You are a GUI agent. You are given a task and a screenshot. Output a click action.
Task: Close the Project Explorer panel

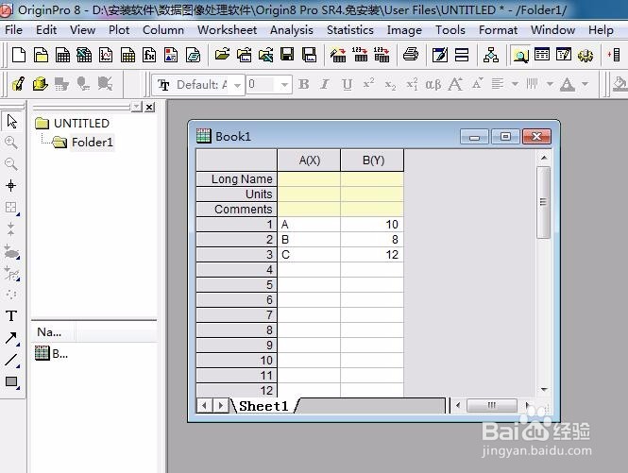point(149,108)
